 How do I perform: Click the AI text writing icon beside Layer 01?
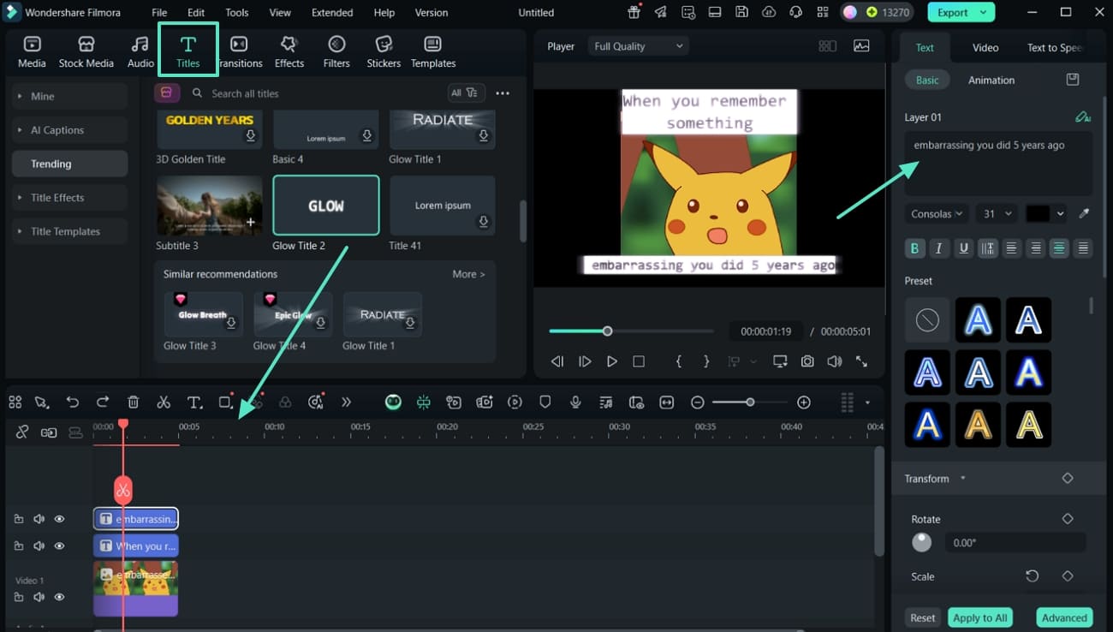click(1083, 116)
